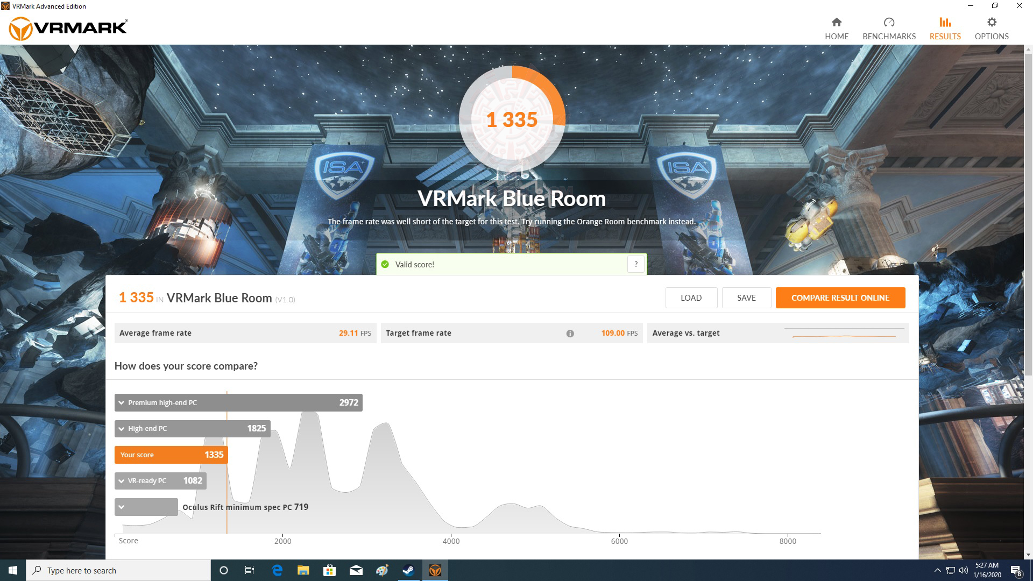Screen dimensions: 1033x581
Task: Open the help "?" beside Valid score
Action: [636, 264]
